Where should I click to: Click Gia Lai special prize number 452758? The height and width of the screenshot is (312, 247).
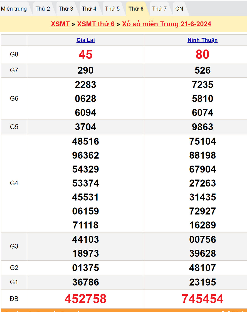(86, 299)
